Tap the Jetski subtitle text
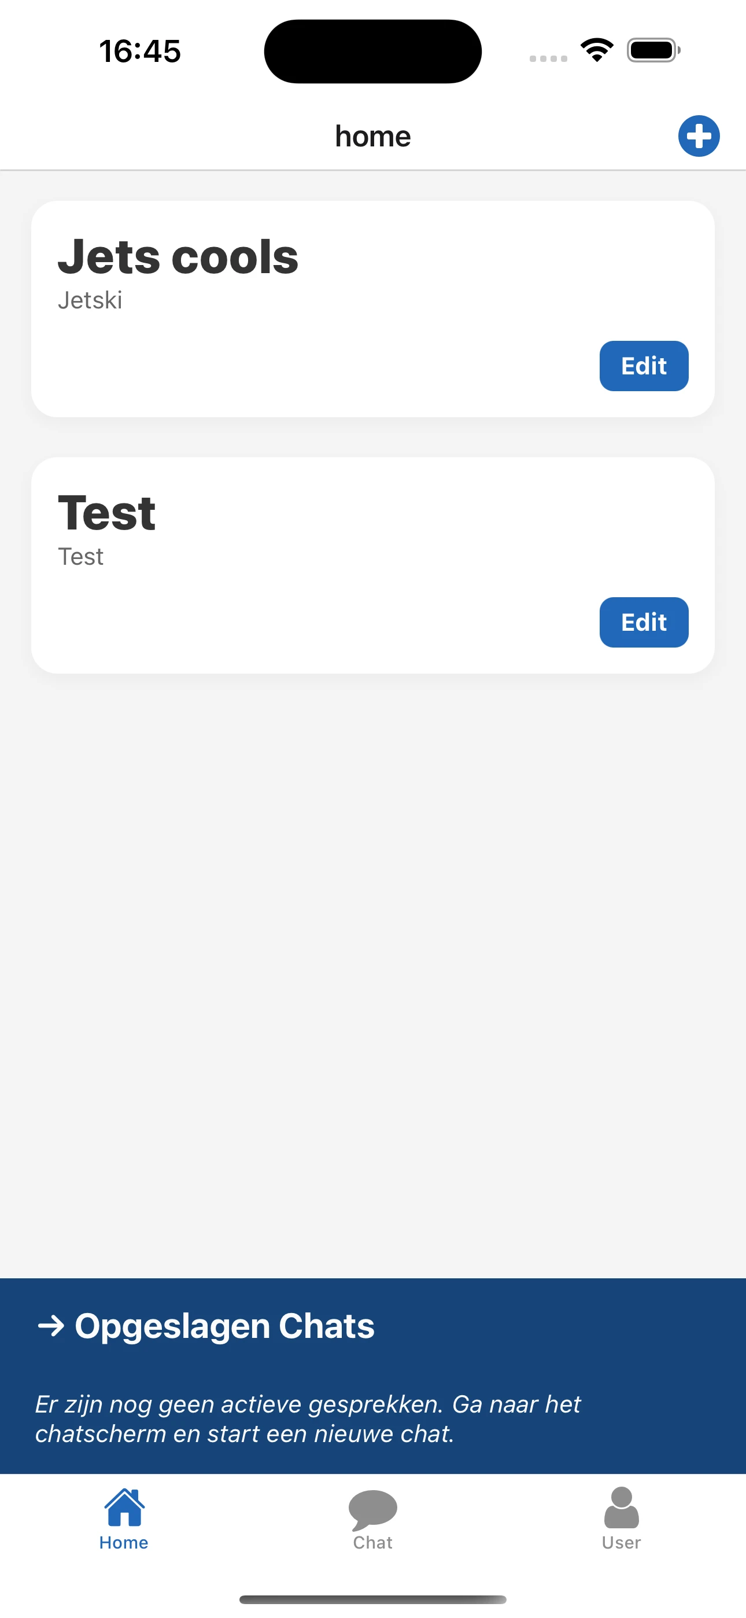746x1618 pixels. pos(91,301)
